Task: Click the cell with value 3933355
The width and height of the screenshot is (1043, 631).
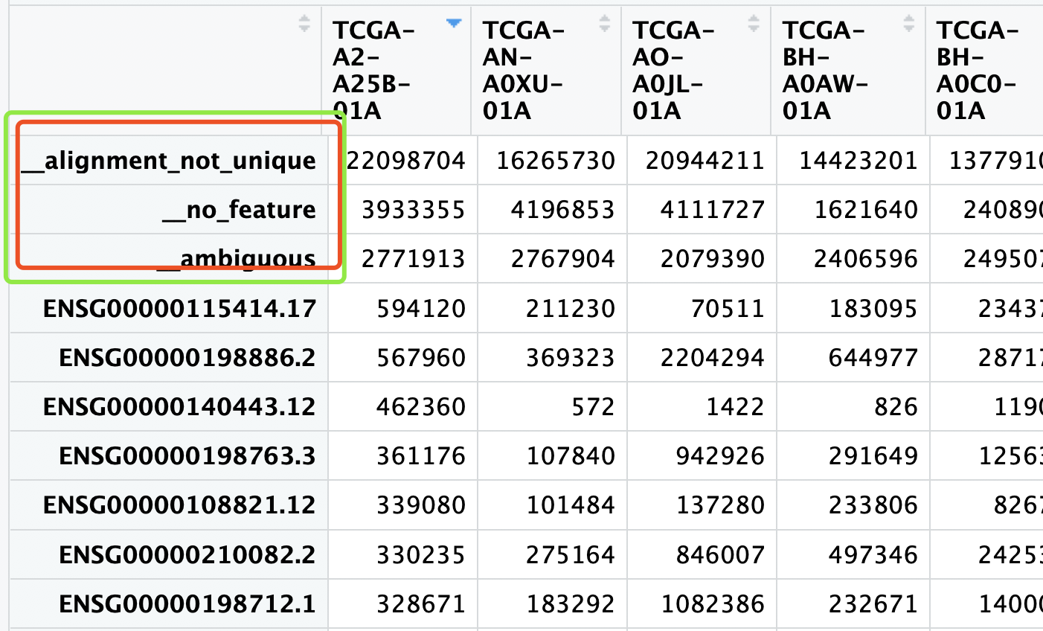Action: [402, 210]
